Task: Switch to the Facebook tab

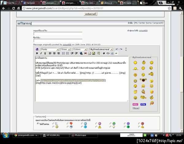Action: tap(31, 3)
